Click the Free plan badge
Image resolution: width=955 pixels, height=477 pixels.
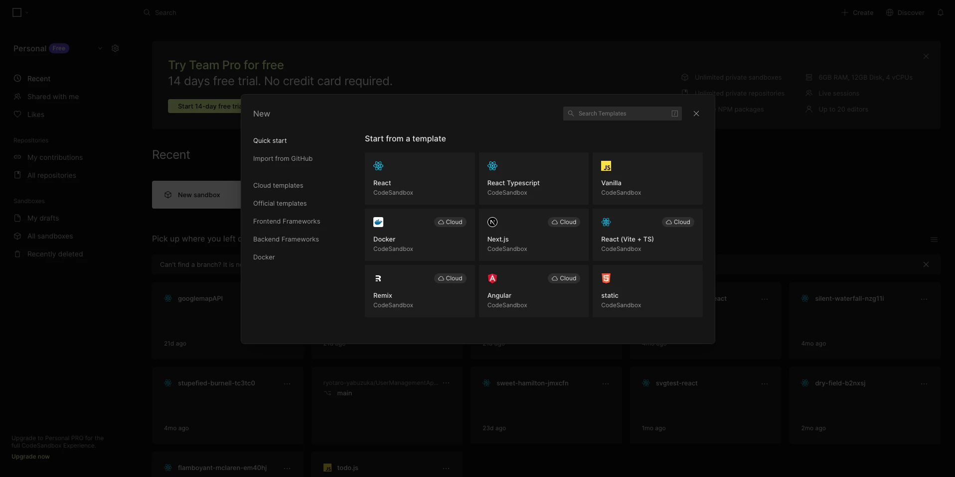coord(59,48)
